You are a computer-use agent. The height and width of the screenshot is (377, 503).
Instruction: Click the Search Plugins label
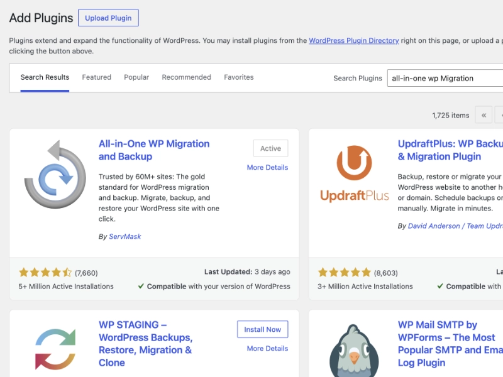coord(358,78)
